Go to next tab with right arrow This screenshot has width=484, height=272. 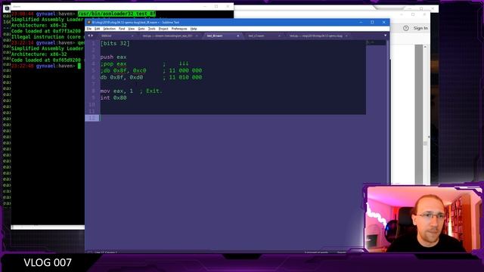point(92,36)
